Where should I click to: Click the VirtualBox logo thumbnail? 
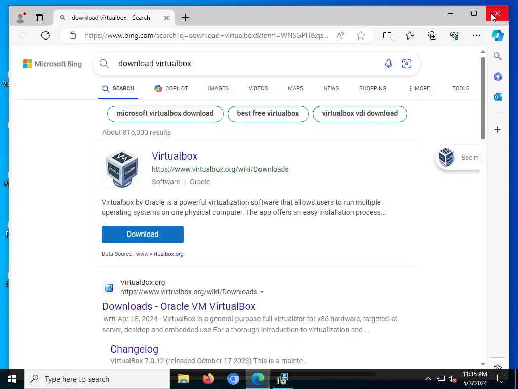coord(122,169)
